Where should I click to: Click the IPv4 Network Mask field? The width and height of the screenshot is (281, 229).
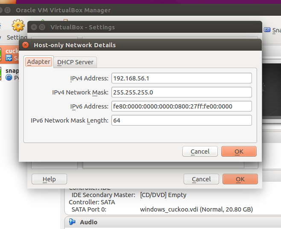coord(181,92)
